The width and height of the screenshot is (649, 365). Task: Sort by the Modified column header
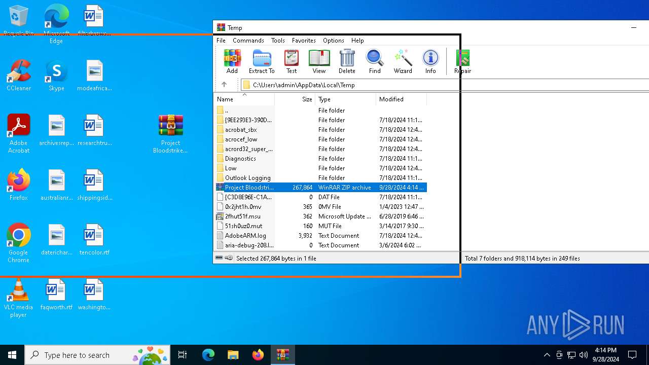402,99
